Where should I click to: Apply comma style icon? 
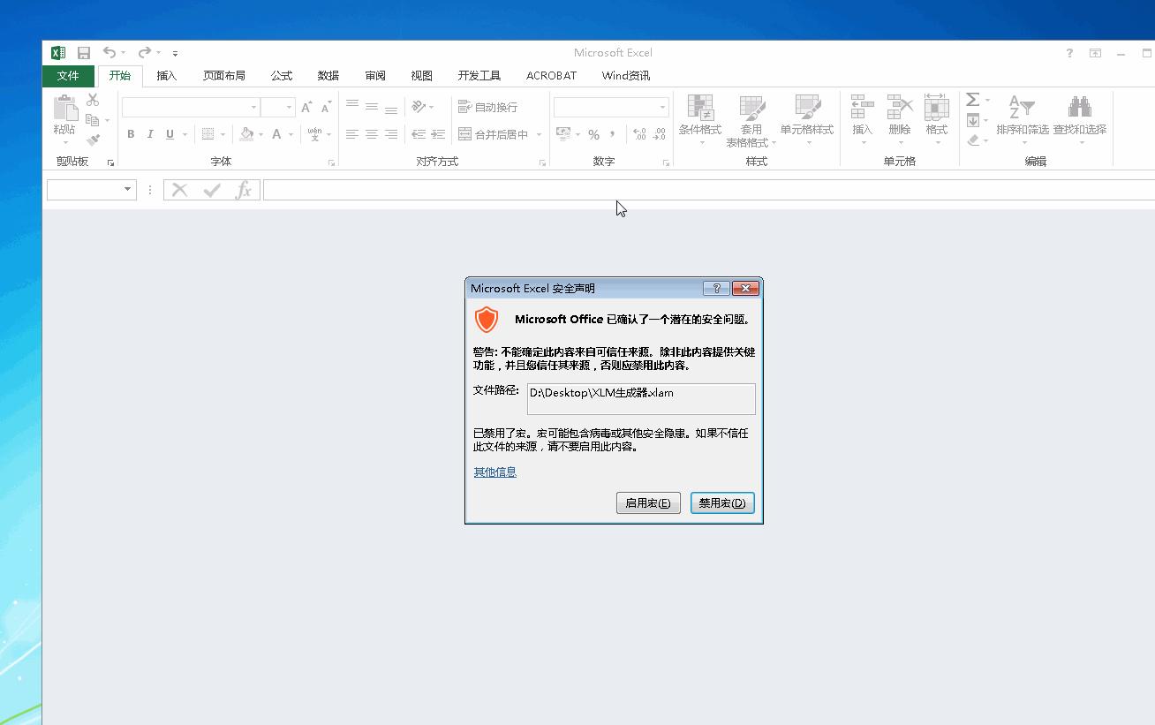613,134
